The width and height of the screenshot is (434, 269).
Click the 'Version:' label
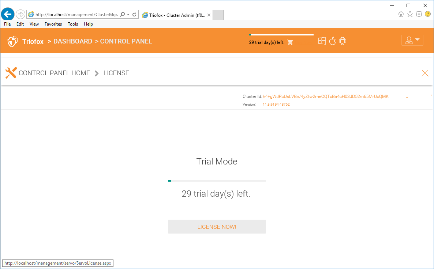[249, 105]
